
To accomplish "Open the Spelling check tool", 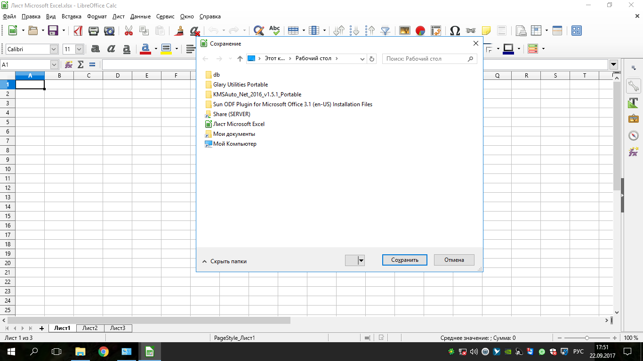I will 274,31.
